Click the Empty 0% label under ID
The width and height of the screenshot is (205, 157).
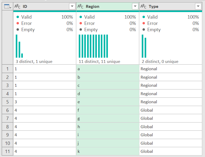click(x=45, y=30)
